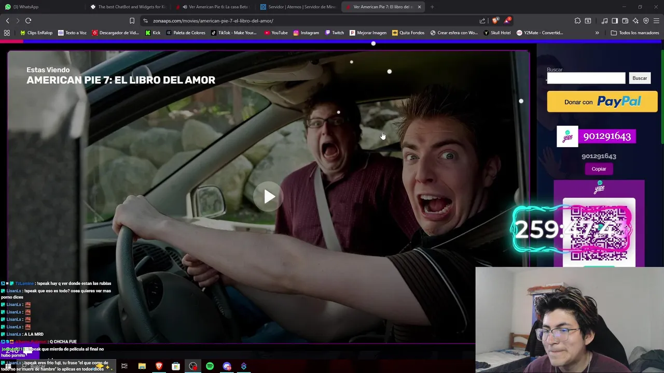Click the Yape logo next to 901191643
This screenshot has height=373, width=664.
(x=568, y=137)
